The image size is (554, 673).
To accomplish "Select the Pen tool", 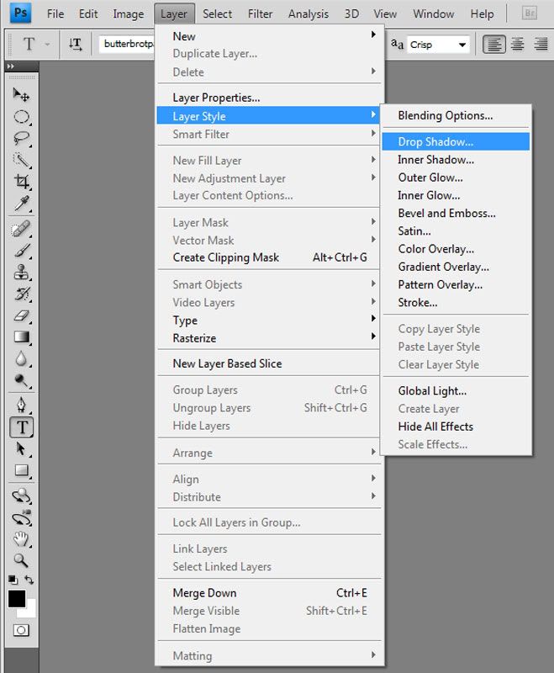I will [x=21, y=405].
